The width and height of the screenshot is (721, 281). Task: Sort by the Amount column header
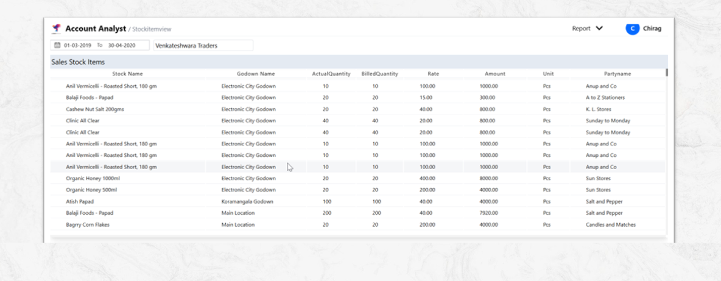494,74
